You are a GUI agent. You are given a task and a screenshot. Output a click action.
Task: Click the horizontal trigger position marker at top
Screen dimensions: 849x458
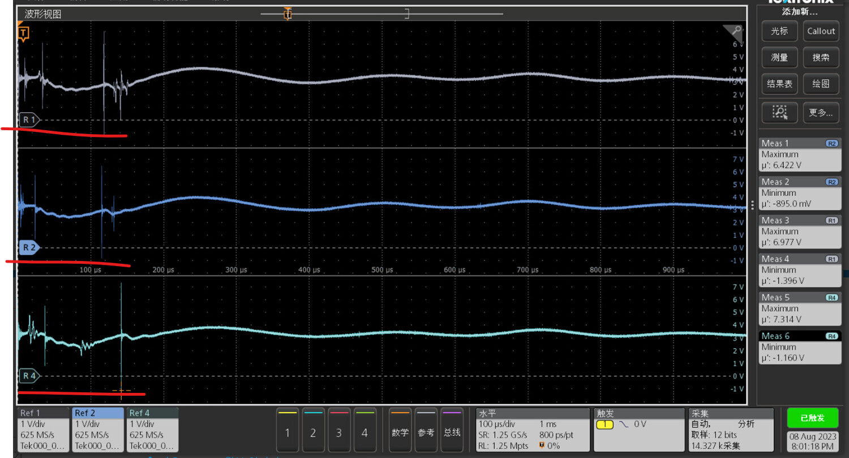coord(288,14)
